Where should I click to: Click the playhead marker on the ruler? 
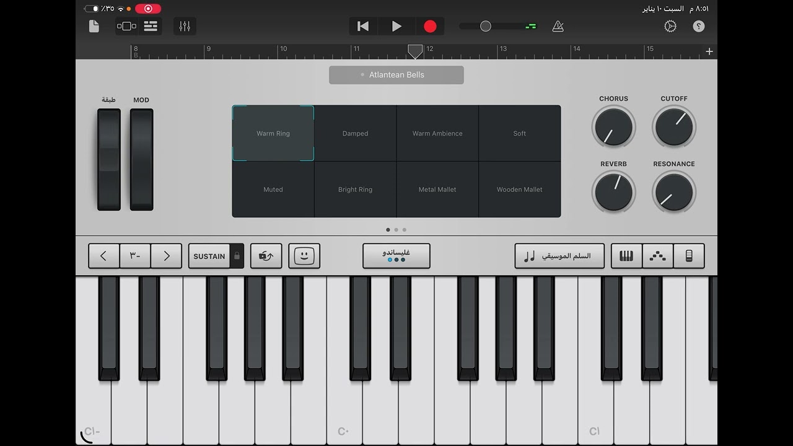tap(415, 51)
